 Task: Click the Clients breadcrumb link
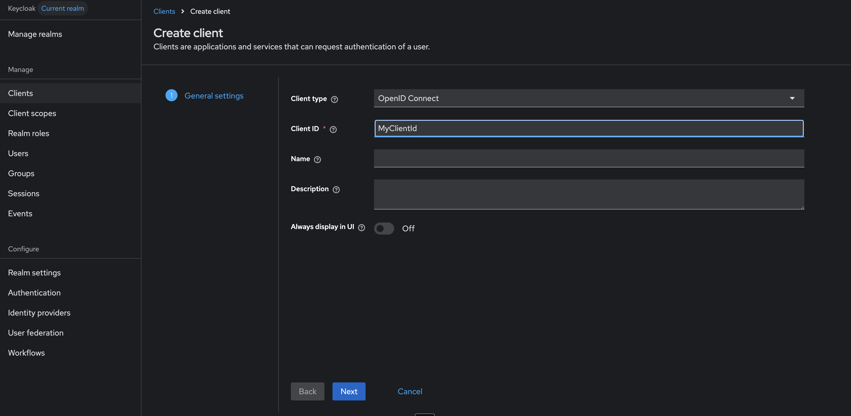pyautogui.click(x=164, y=11)
